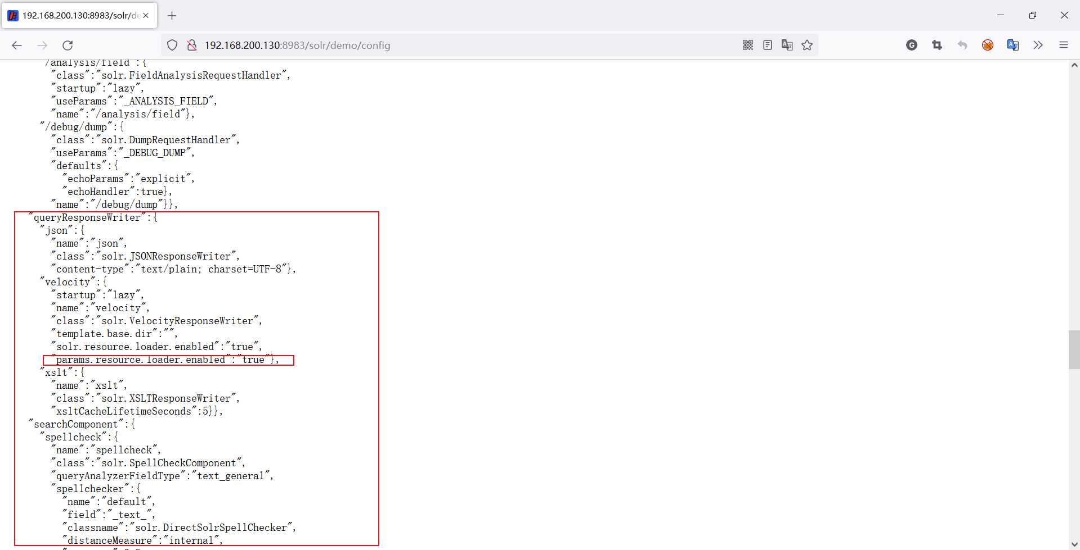Image resolution: width=1080 pixels, height=550 pixels.
Task: Toggle reader view icon
Action: (x=768, y=46)
